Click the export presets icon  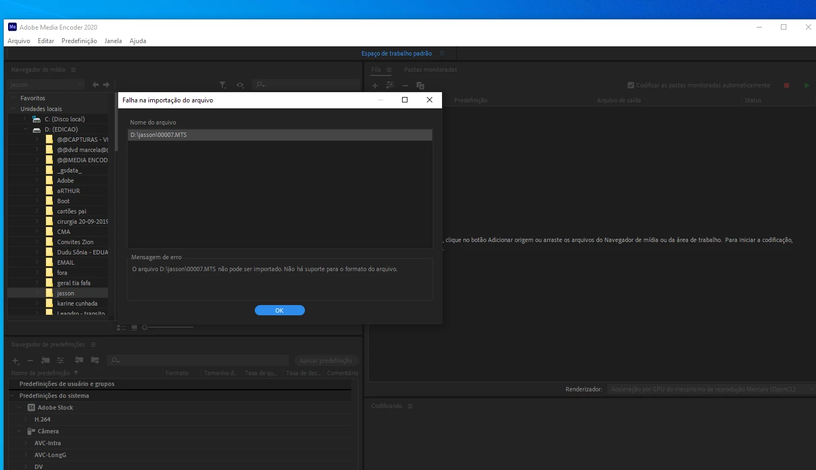click(x=95, y=360)
